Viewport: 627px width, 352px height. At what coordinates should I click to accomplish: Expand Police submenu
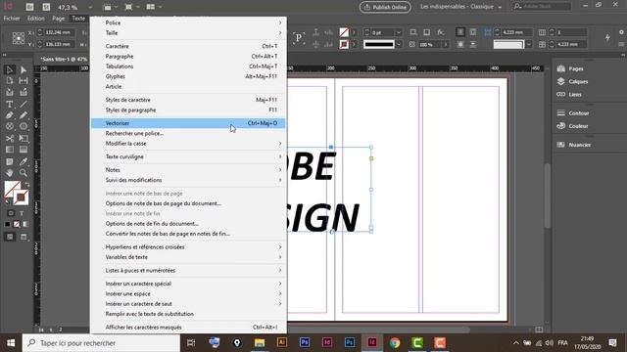point(188,22)
